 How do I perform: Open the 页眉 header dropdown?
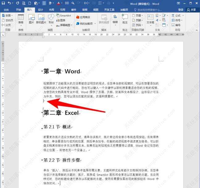142,15
